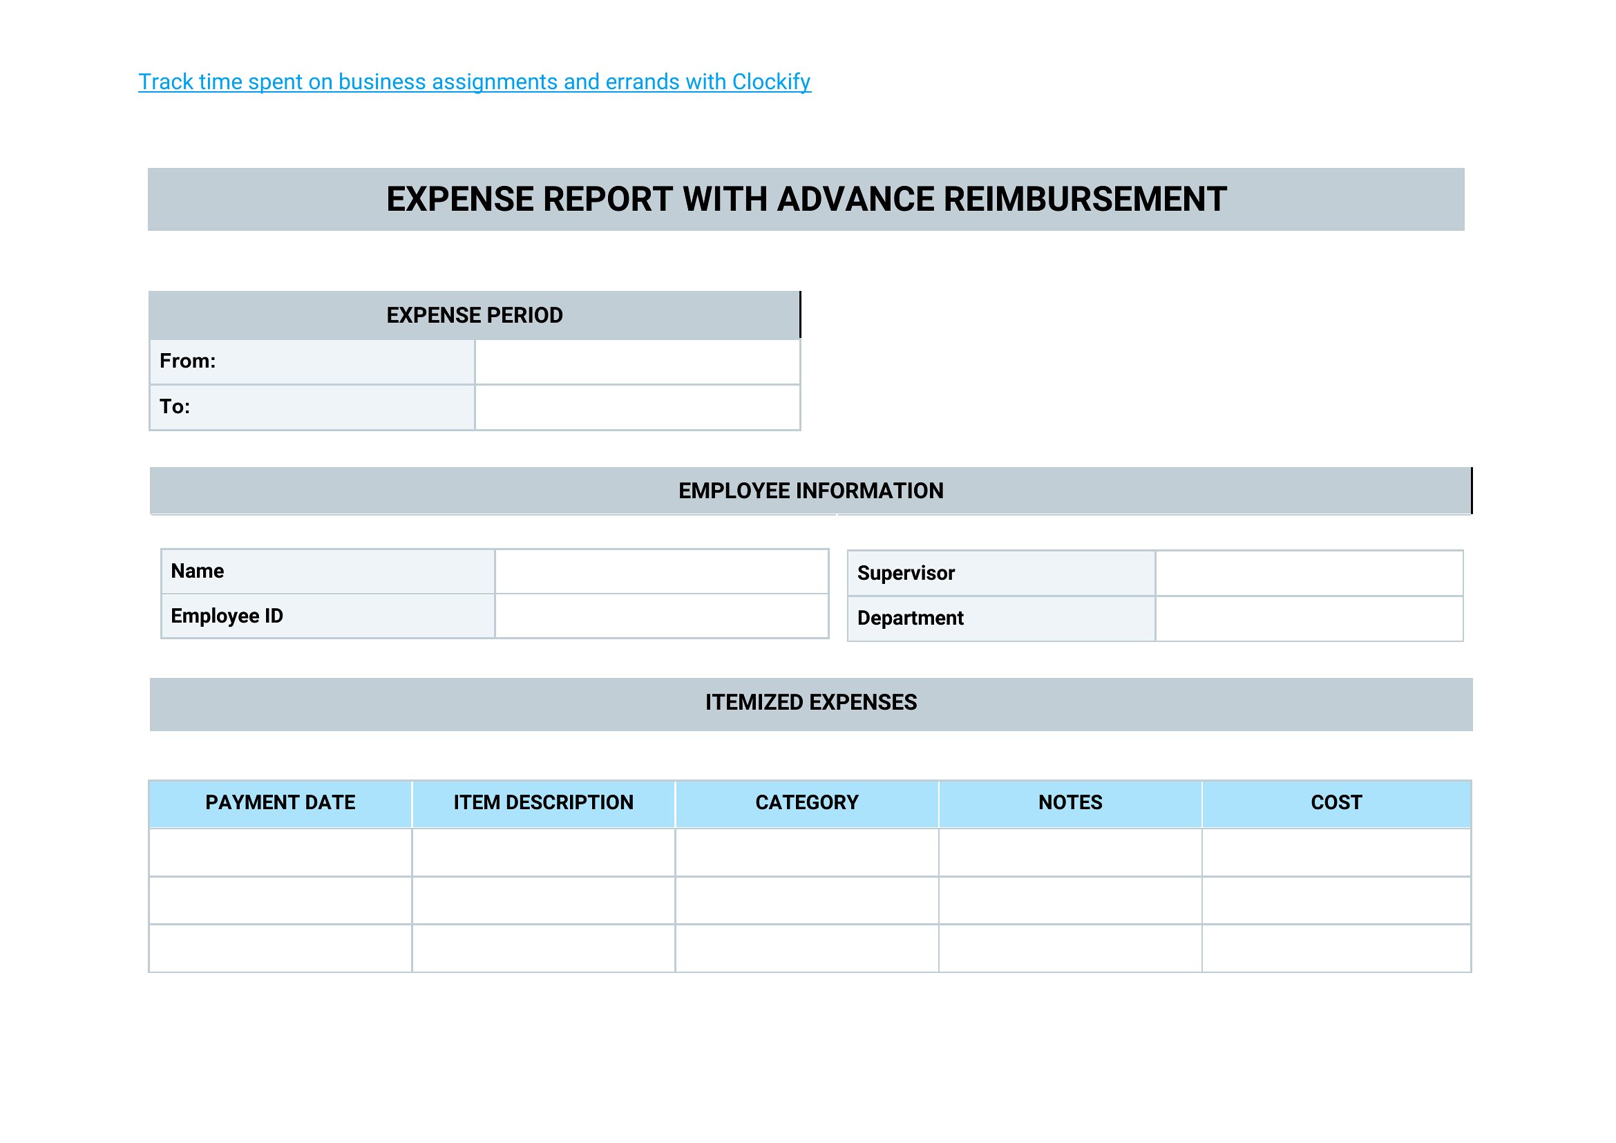Click the Department label cell
1616x1143 pixels.
(x=1002, y=618)
